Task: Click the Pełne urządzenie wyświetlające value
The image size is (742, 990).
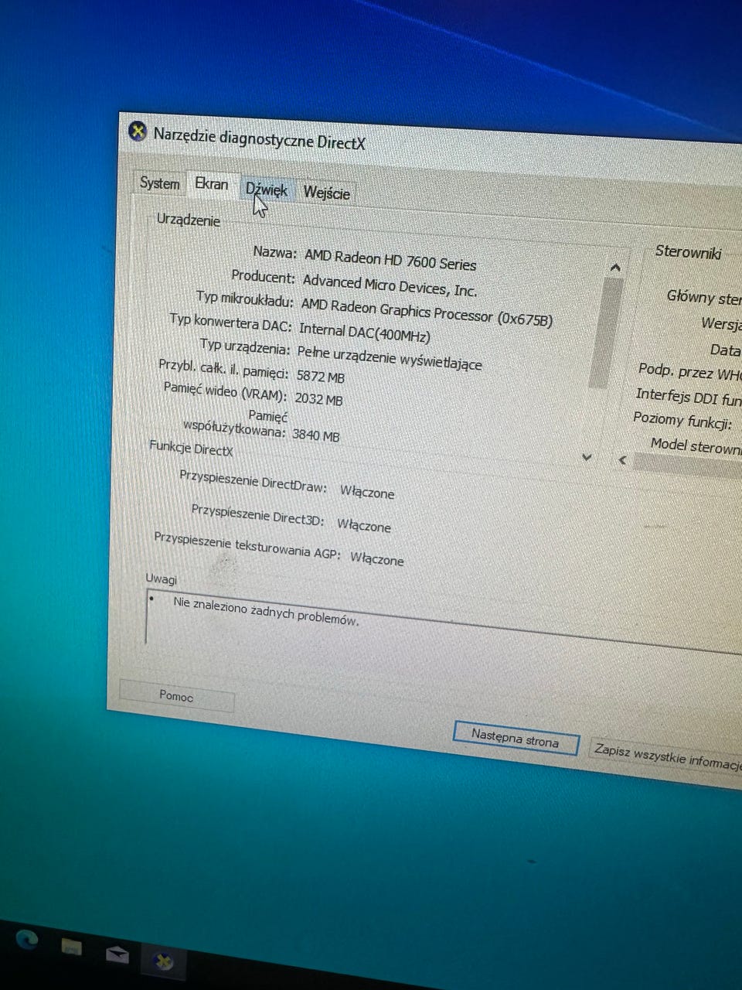Action: pos(390,357)
